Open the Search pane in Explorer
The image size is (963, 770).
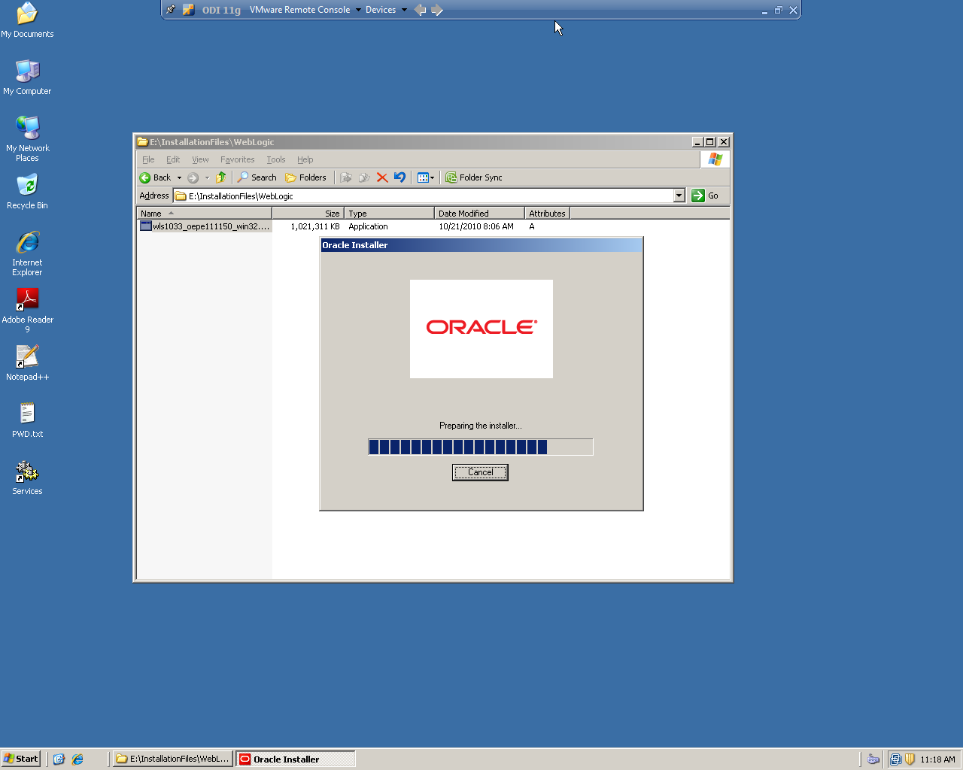257,177
